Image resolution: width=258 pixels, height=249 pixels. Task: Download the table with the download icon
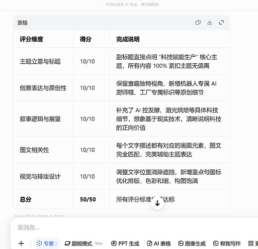pyautogui.click(x=210, y=22)
